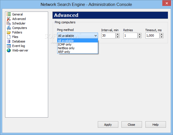173x135 pixels.
Task: Go to Database settings
Action: tap(19, 41)
